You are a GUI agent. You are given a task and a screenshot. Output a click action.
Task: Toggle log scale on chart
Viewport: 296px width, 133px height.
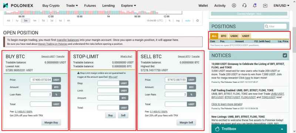(x=178, y=21)
